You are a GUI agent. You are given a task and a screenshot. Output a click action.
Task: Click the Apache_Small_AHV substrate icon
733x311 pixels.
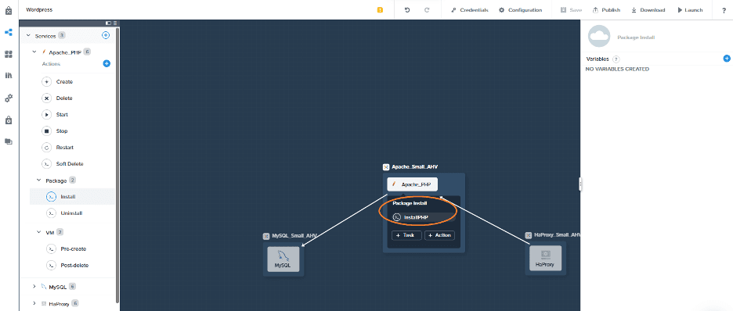tap(386, 167)
